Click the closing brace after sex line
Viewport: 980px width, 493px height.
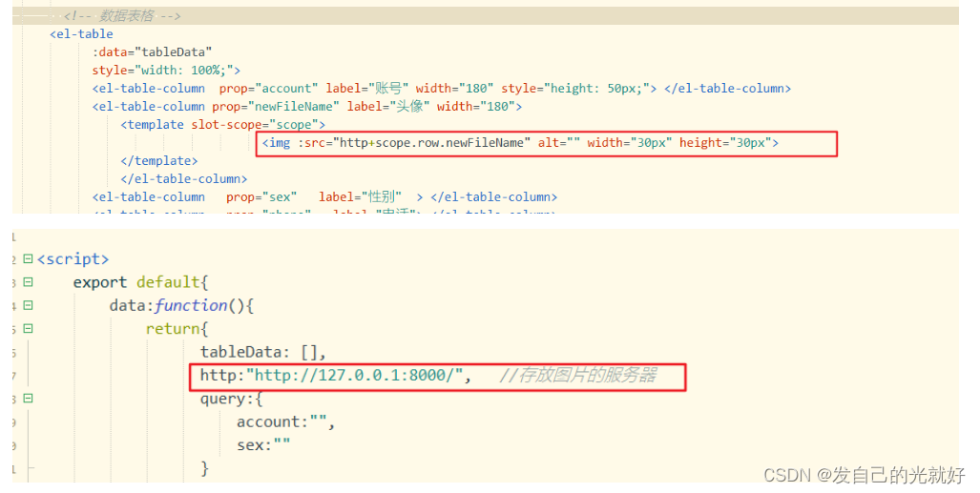(204, 468)
